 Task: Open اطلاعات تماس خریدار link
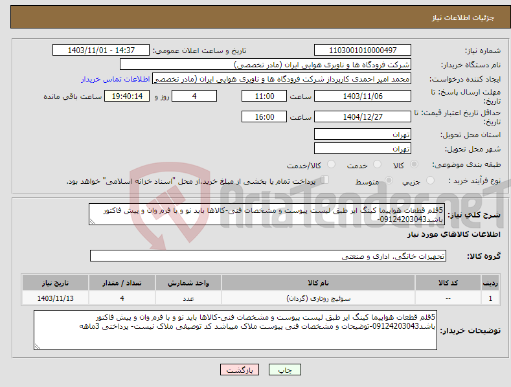(115, 79)
